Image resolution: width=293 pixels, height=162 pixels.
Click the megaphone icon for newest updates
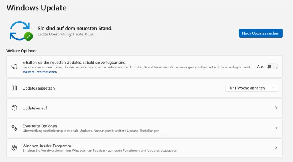click(x=14, y=67)
